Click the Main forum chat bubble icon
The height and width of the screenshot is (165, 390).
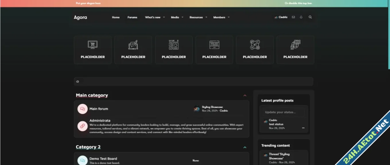pos(83,109)
